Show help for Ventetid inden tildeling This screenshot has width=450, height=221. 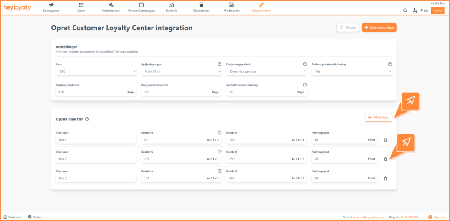[305, 85]
